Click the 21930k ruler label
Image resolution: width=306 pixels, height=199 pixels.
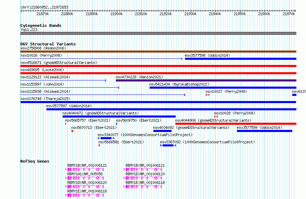coord(190,14)
